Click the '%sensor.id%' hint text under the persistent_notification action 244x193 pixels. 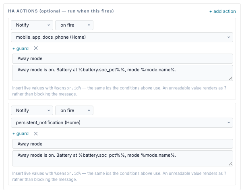(x=68, y=173)
